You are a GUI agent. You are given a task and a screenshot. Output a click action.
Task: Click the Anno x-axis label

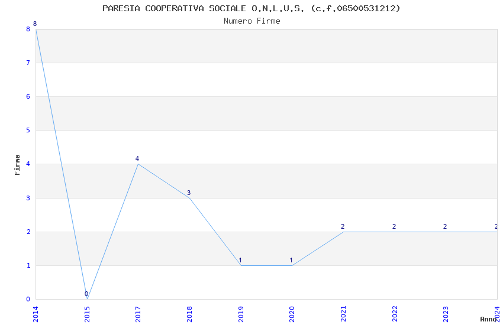(488, 319)
